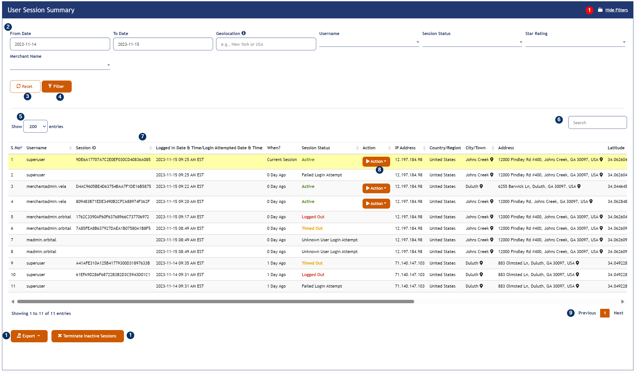
Task: Click city pin in row 6 Timed Out
Action: pyautogui.click(x=492, y=228)
